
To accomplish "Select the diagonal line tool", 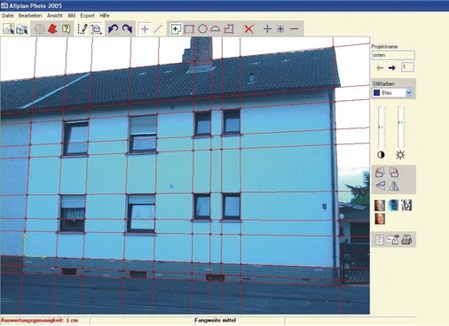I will [x=158, y=29].
